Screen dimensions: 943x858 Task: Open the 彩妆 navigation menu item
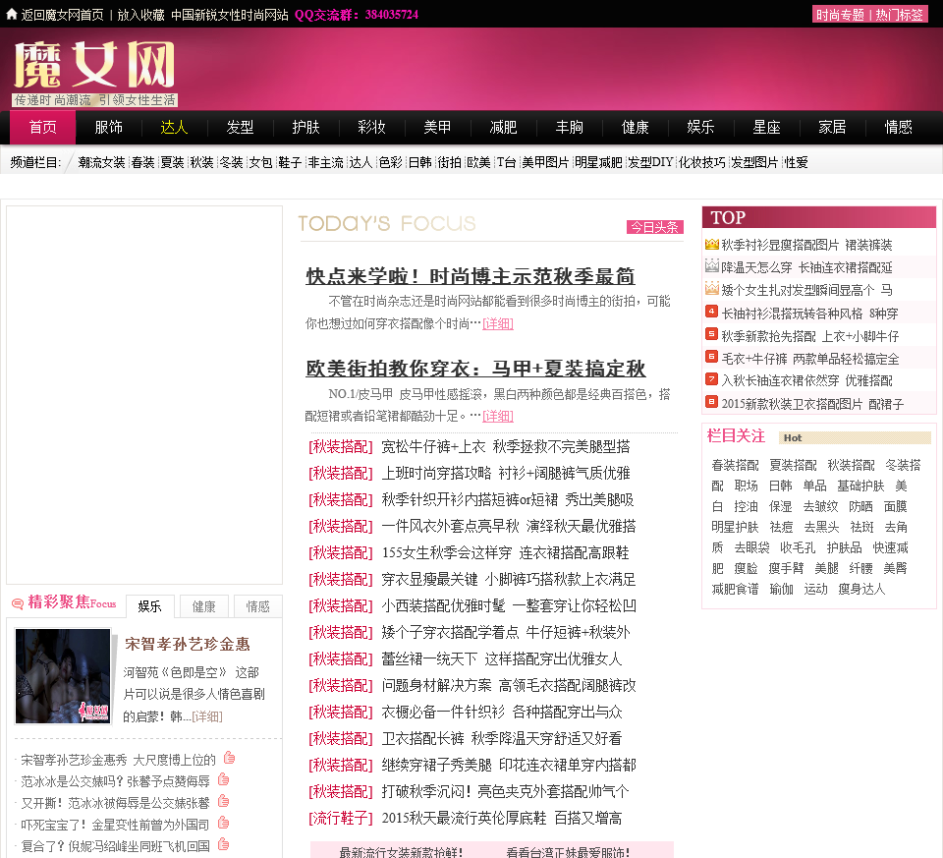coord(371,127)
